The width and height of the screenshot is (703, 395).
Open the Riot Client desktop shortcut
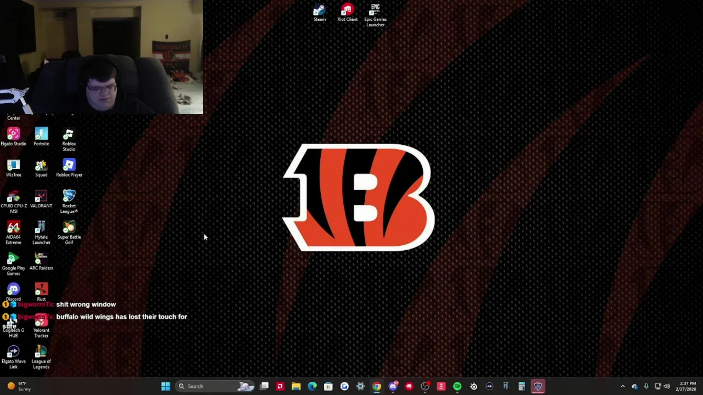(x=347, y=13)
